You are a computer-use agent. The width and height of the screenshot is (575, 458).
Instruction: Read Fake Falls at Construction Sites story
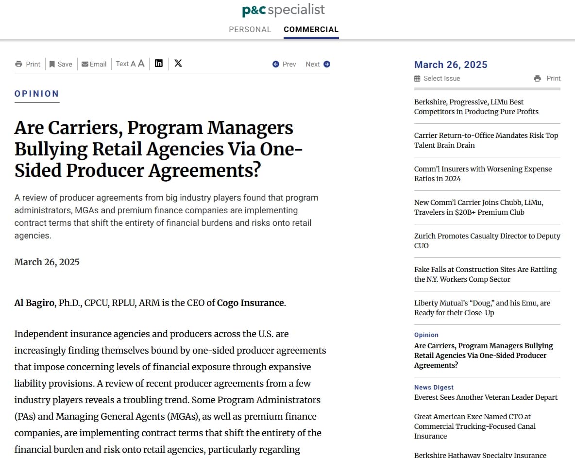485,274
